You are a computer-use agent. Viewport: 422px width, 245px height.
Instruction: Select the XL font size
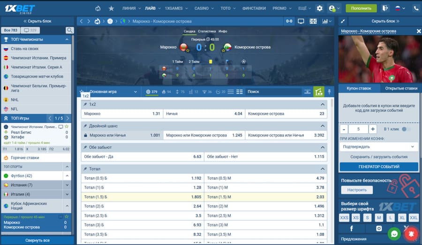click(402, 217)
